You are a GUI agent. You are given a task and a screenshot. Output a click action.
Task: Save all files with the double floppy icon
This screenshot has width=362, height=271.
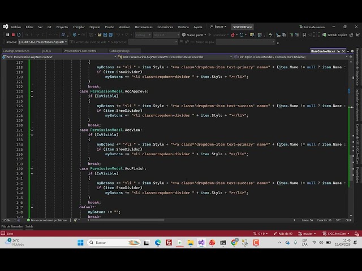tap(111, 35)
